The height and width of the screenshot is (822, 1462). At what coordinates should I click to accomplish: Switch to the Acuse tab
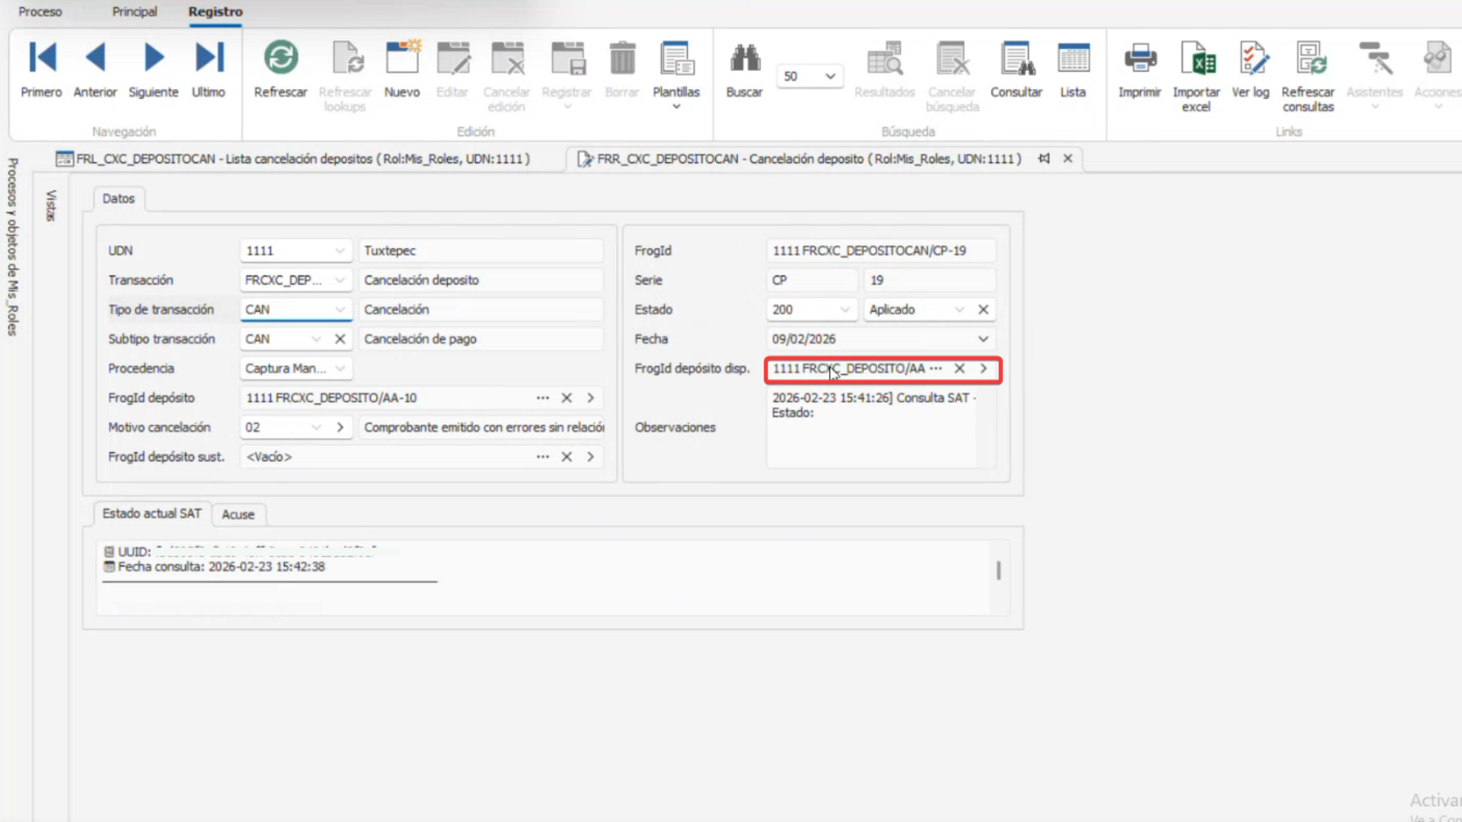tap(238, 515)
